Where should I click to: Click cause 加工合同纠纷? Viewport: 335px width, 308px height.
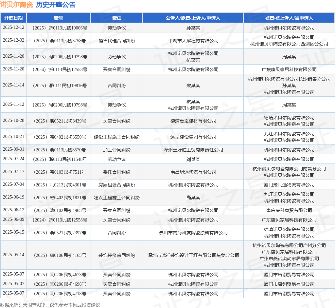coord(117,150)
